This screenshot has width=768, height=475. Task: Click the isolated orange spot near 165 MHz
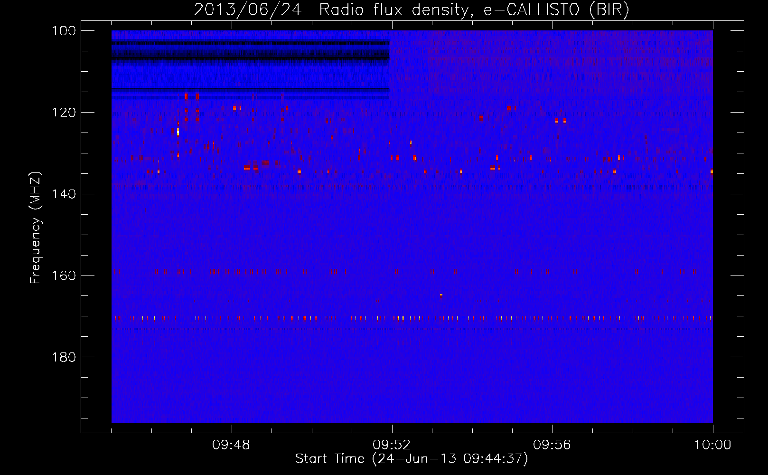point(441,295)
